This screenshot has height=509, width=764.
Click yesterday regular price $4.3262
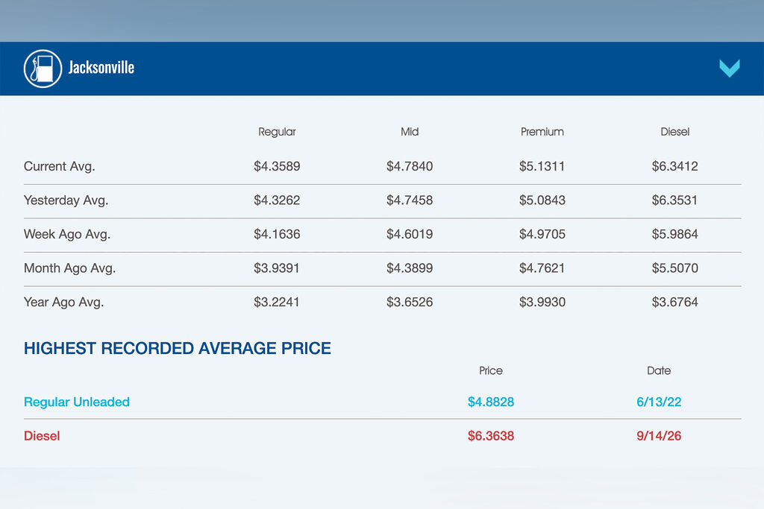click(x=277, y=200)
